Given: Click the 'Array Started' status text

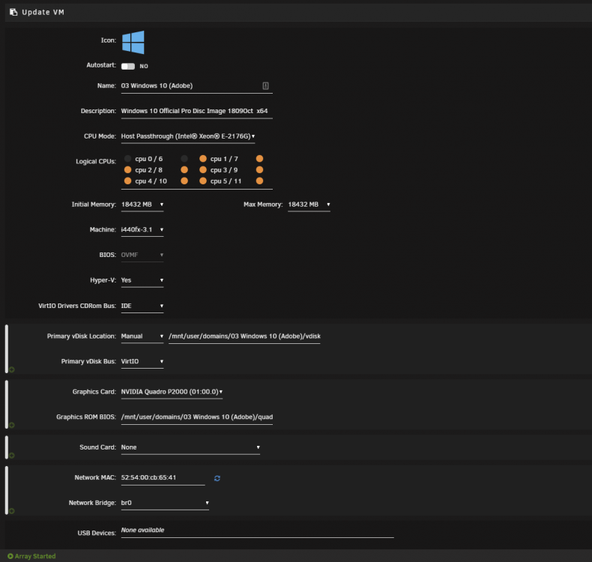Looking at the screenshot, I should point(35,556).
